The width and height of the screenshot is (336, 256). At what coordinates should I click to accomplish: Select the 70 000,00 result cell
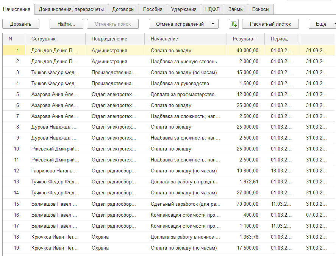click(x=244, y=204)
